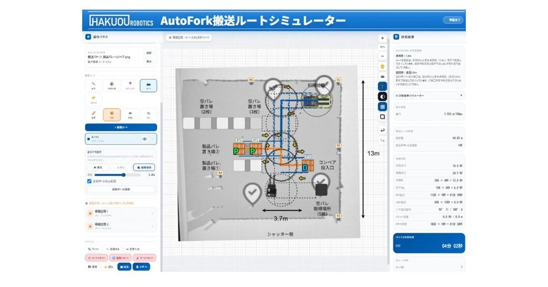
Task: Click the map pin marker near the black forklift
Action: click(252, 193)
